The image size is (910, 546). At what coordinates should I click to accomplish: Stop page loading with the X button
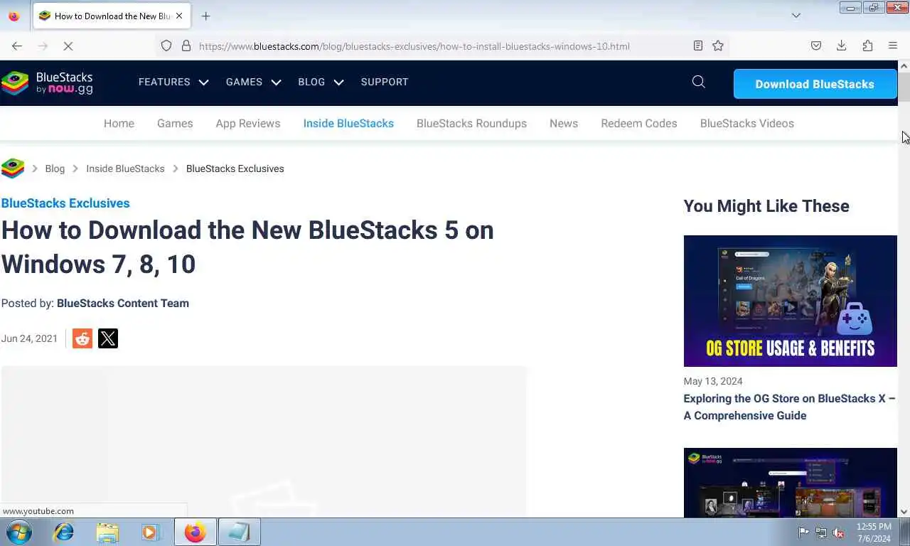click(68, 45)
